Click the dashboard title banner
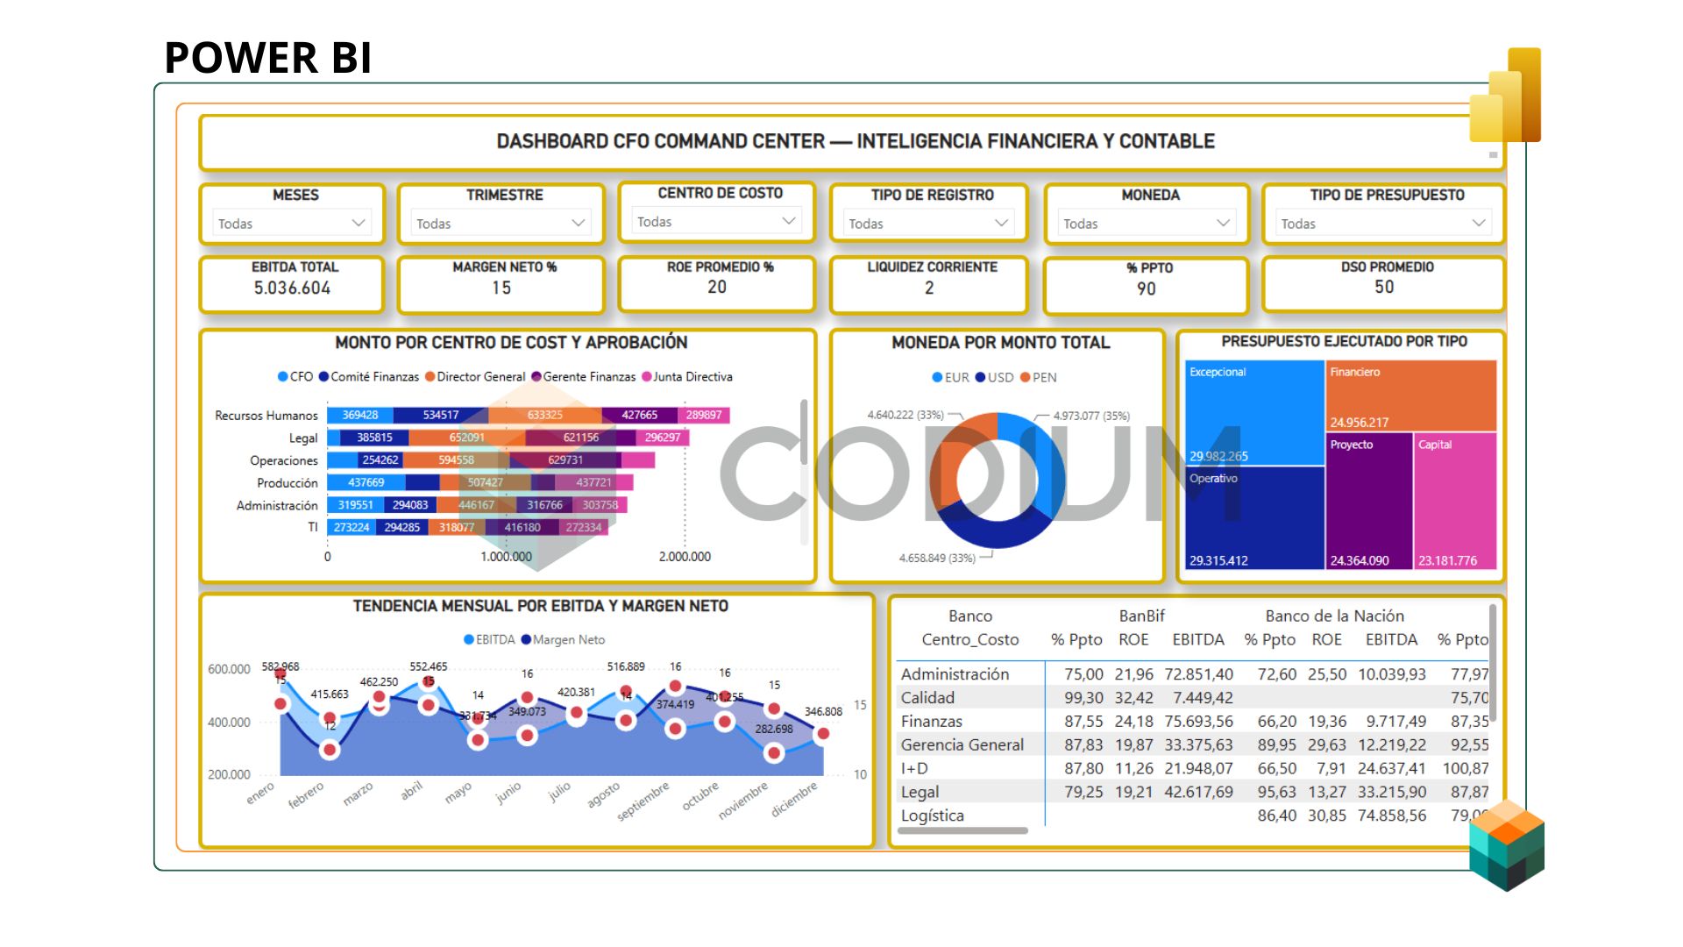The height and width of the screenshot is (947, 1683). point(852,142)
